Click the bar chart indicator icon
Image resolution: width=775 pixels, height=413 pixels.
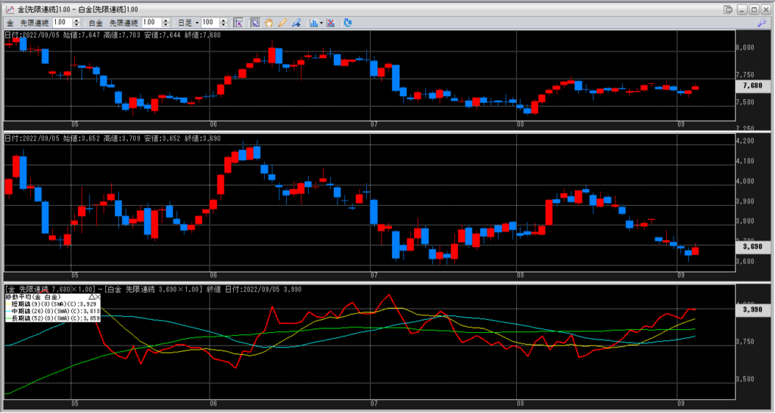point(313,23)
